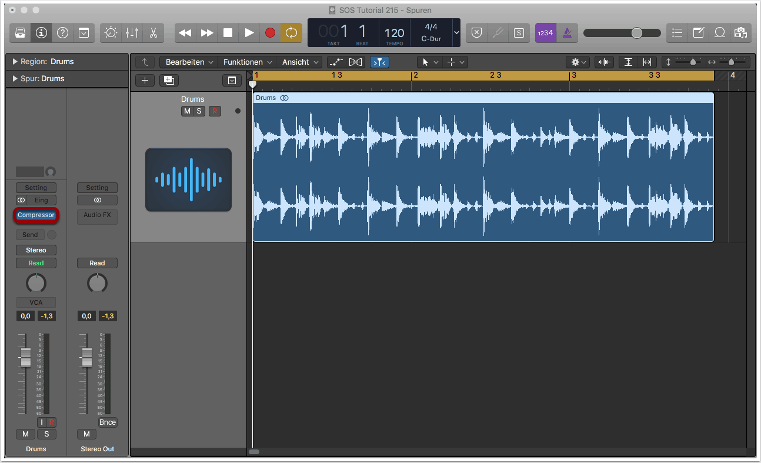Viewport: 761px width, 463px height.
Task: Open the Library panel icon
Action: pyautogui.click(x=21, y=33)
